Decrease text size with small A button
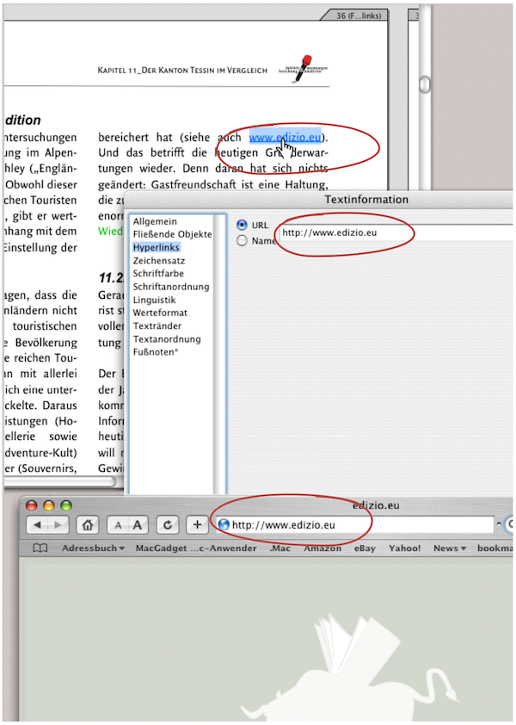Image resolution: width=516 pixels, height=725 pixels. click(x=118, y=524)
